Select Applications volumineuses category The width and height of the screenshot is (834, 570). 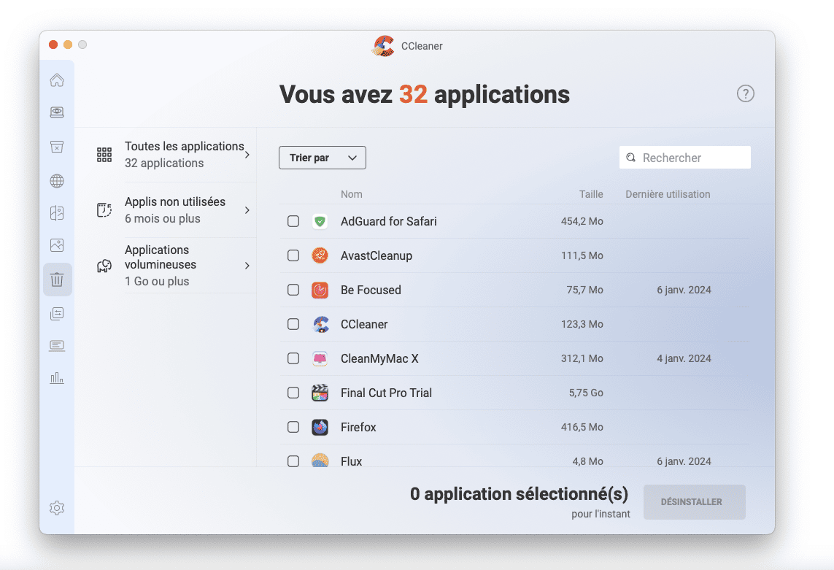tap(174, 266)
